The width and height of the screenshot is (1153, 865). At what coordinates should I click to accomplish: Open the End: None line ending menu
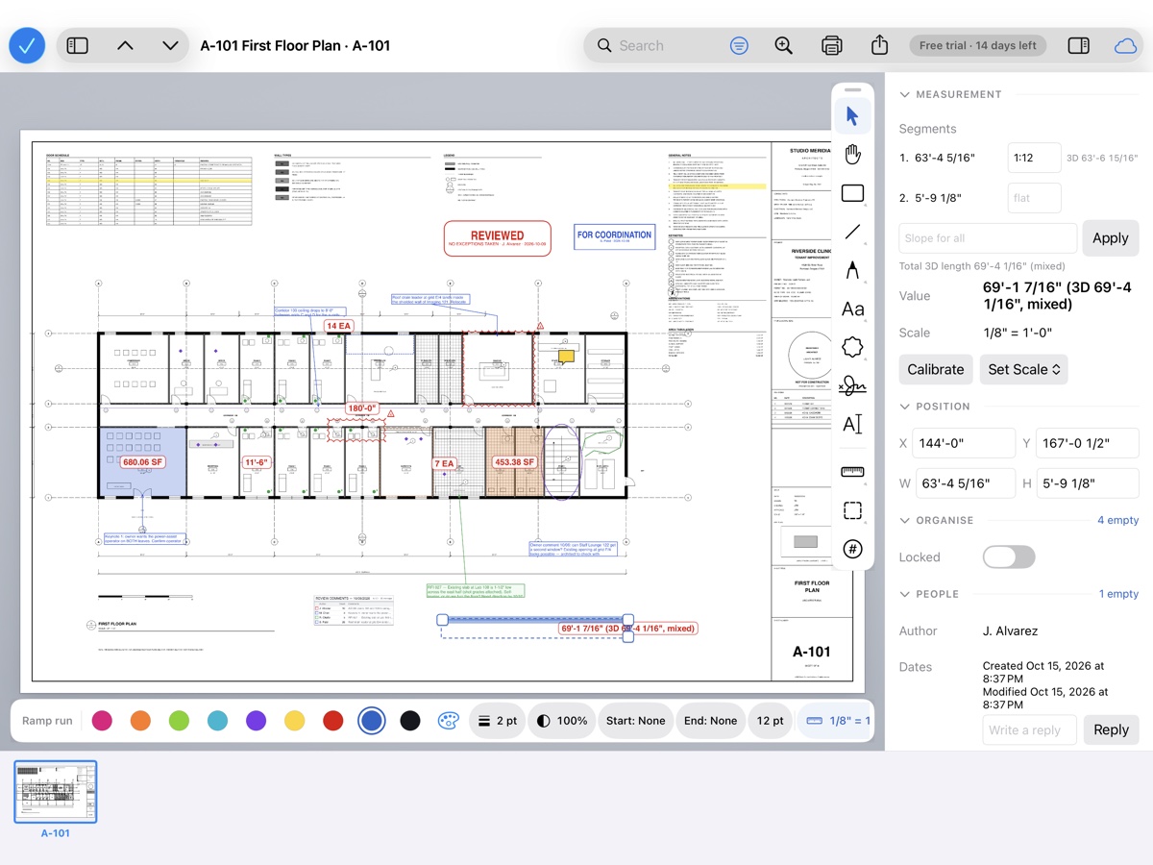point(711,721)
